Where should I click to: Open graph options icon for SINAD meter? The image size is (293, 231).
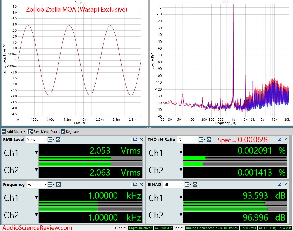[187, 185]
